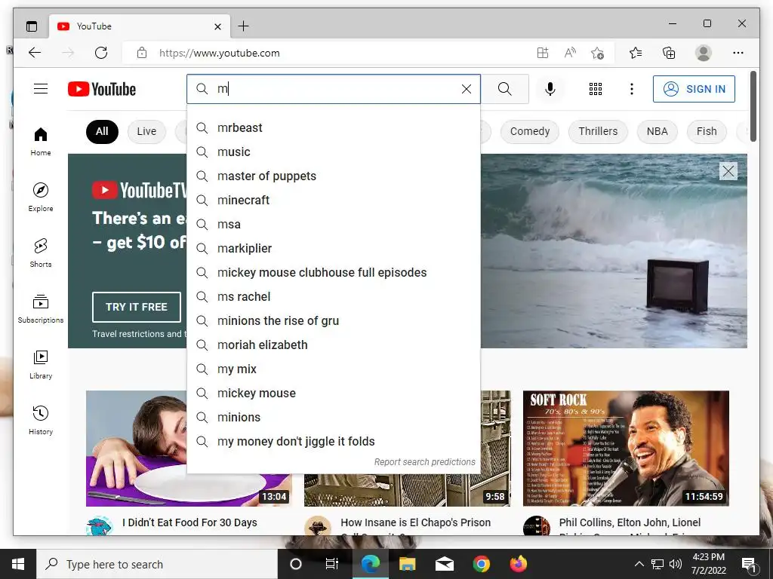This screenshot has width=773, height=579.
Task: Select the All filter chip
Action: [102, 131]
